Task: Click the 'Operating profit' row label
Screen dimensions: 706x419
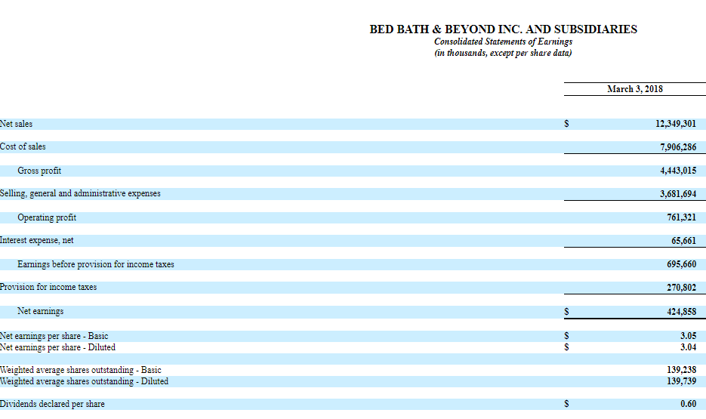Action: [47, 217]
